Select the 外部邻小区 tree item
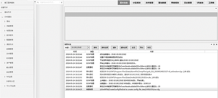218x98 pixels. (10, 81)
